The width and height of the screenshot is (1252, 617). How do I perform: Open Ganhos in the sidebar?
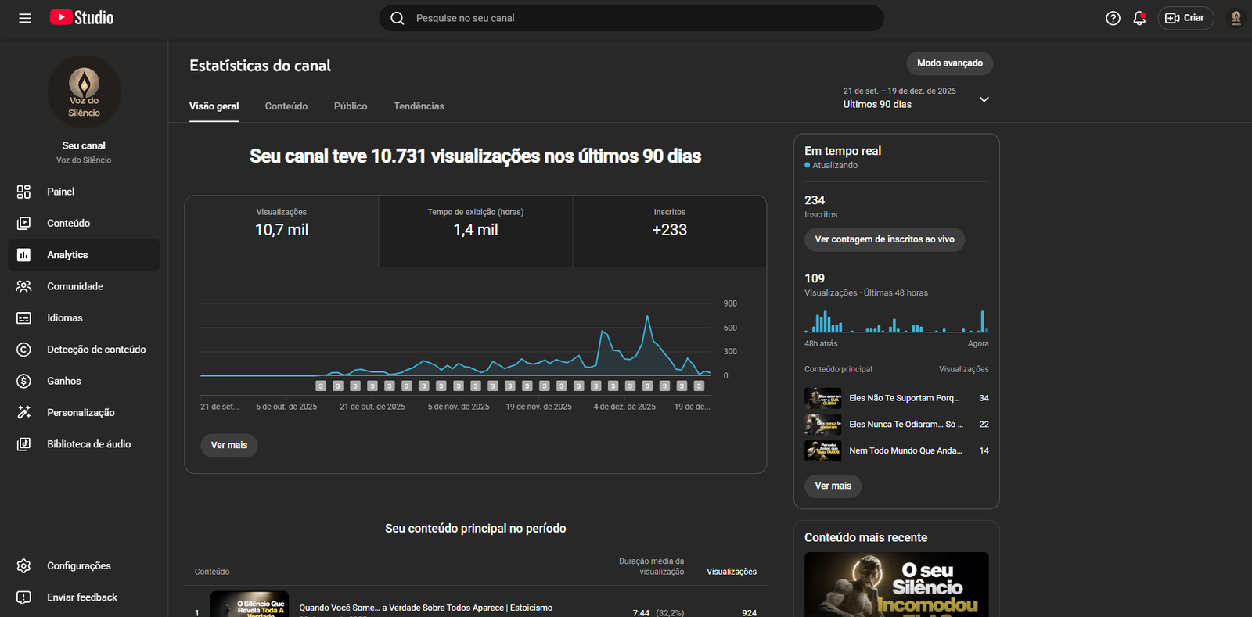[x=84, y=381]
